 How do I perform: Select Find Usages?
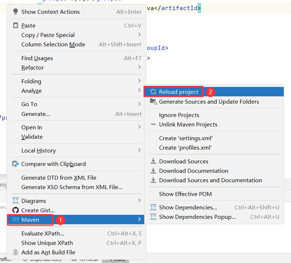76,58
